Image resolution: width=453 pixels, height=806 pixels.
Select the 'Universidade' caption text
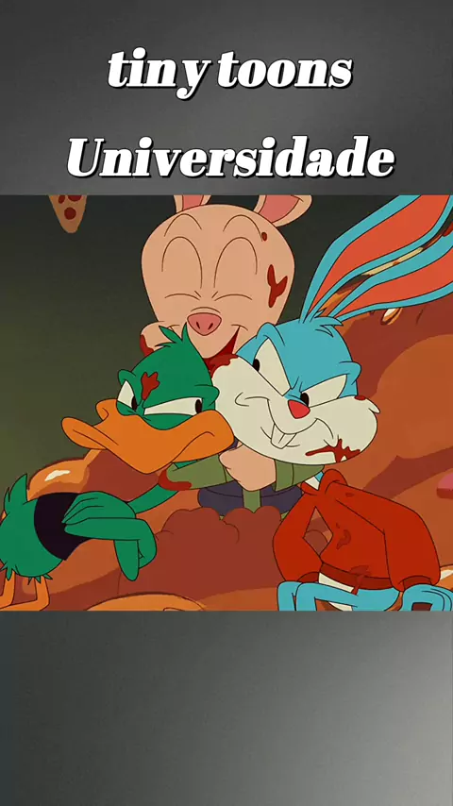(230, 157)
